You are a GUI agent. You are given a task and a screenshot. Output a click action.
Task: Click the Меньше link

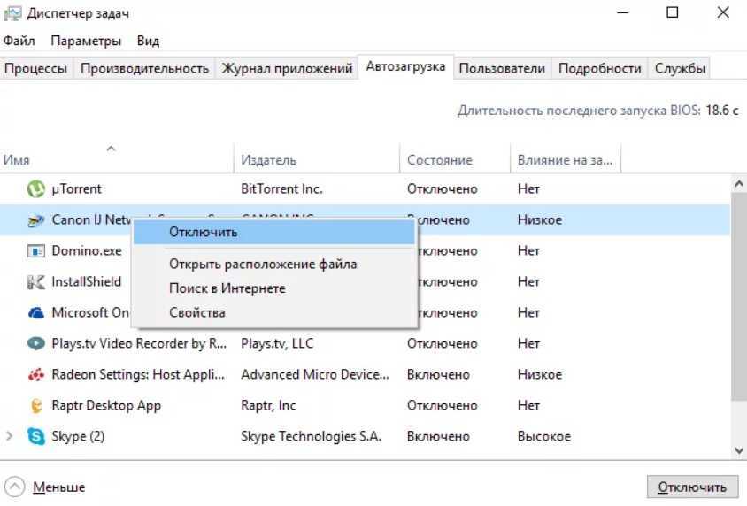pos(59,487)
